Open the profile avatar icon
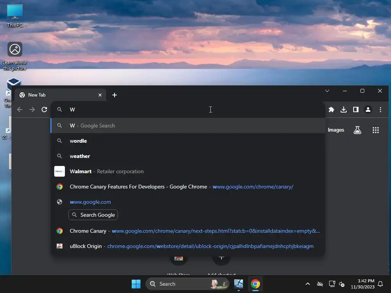This screenshot has height=293, width=391. [x=368, y=109]
